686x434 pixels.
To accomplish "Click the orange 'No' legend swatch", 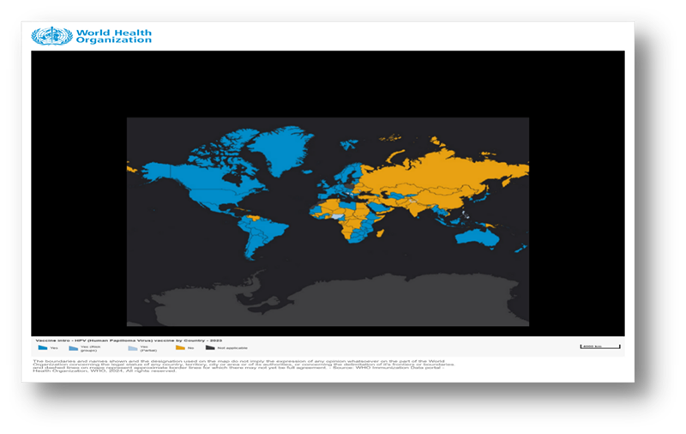I will pos(180,348).
